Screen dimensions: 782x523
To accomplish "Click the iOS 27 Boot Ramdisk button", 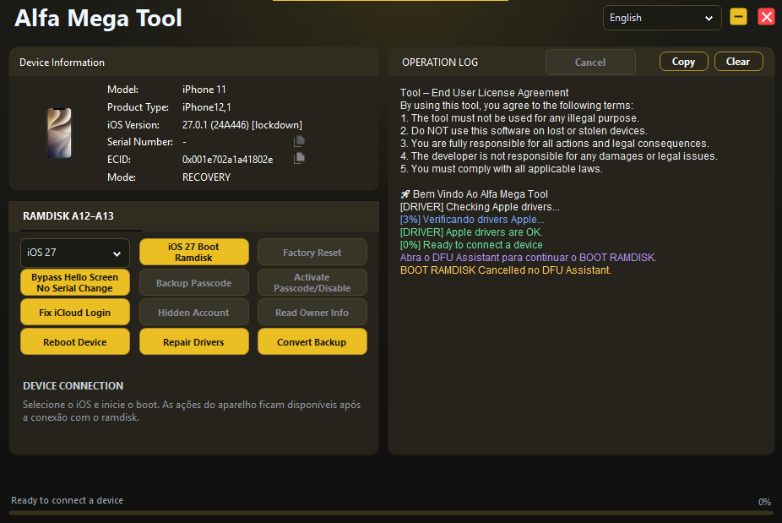I will [193, 252].
